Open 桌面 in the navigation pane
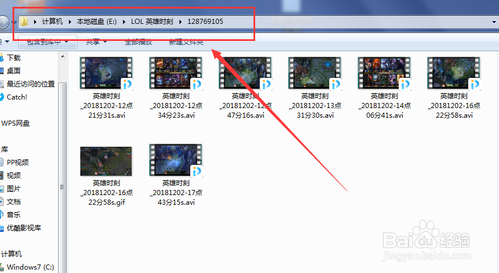The height and width of the screenshot is (273, 499). (x=14, y=71)
